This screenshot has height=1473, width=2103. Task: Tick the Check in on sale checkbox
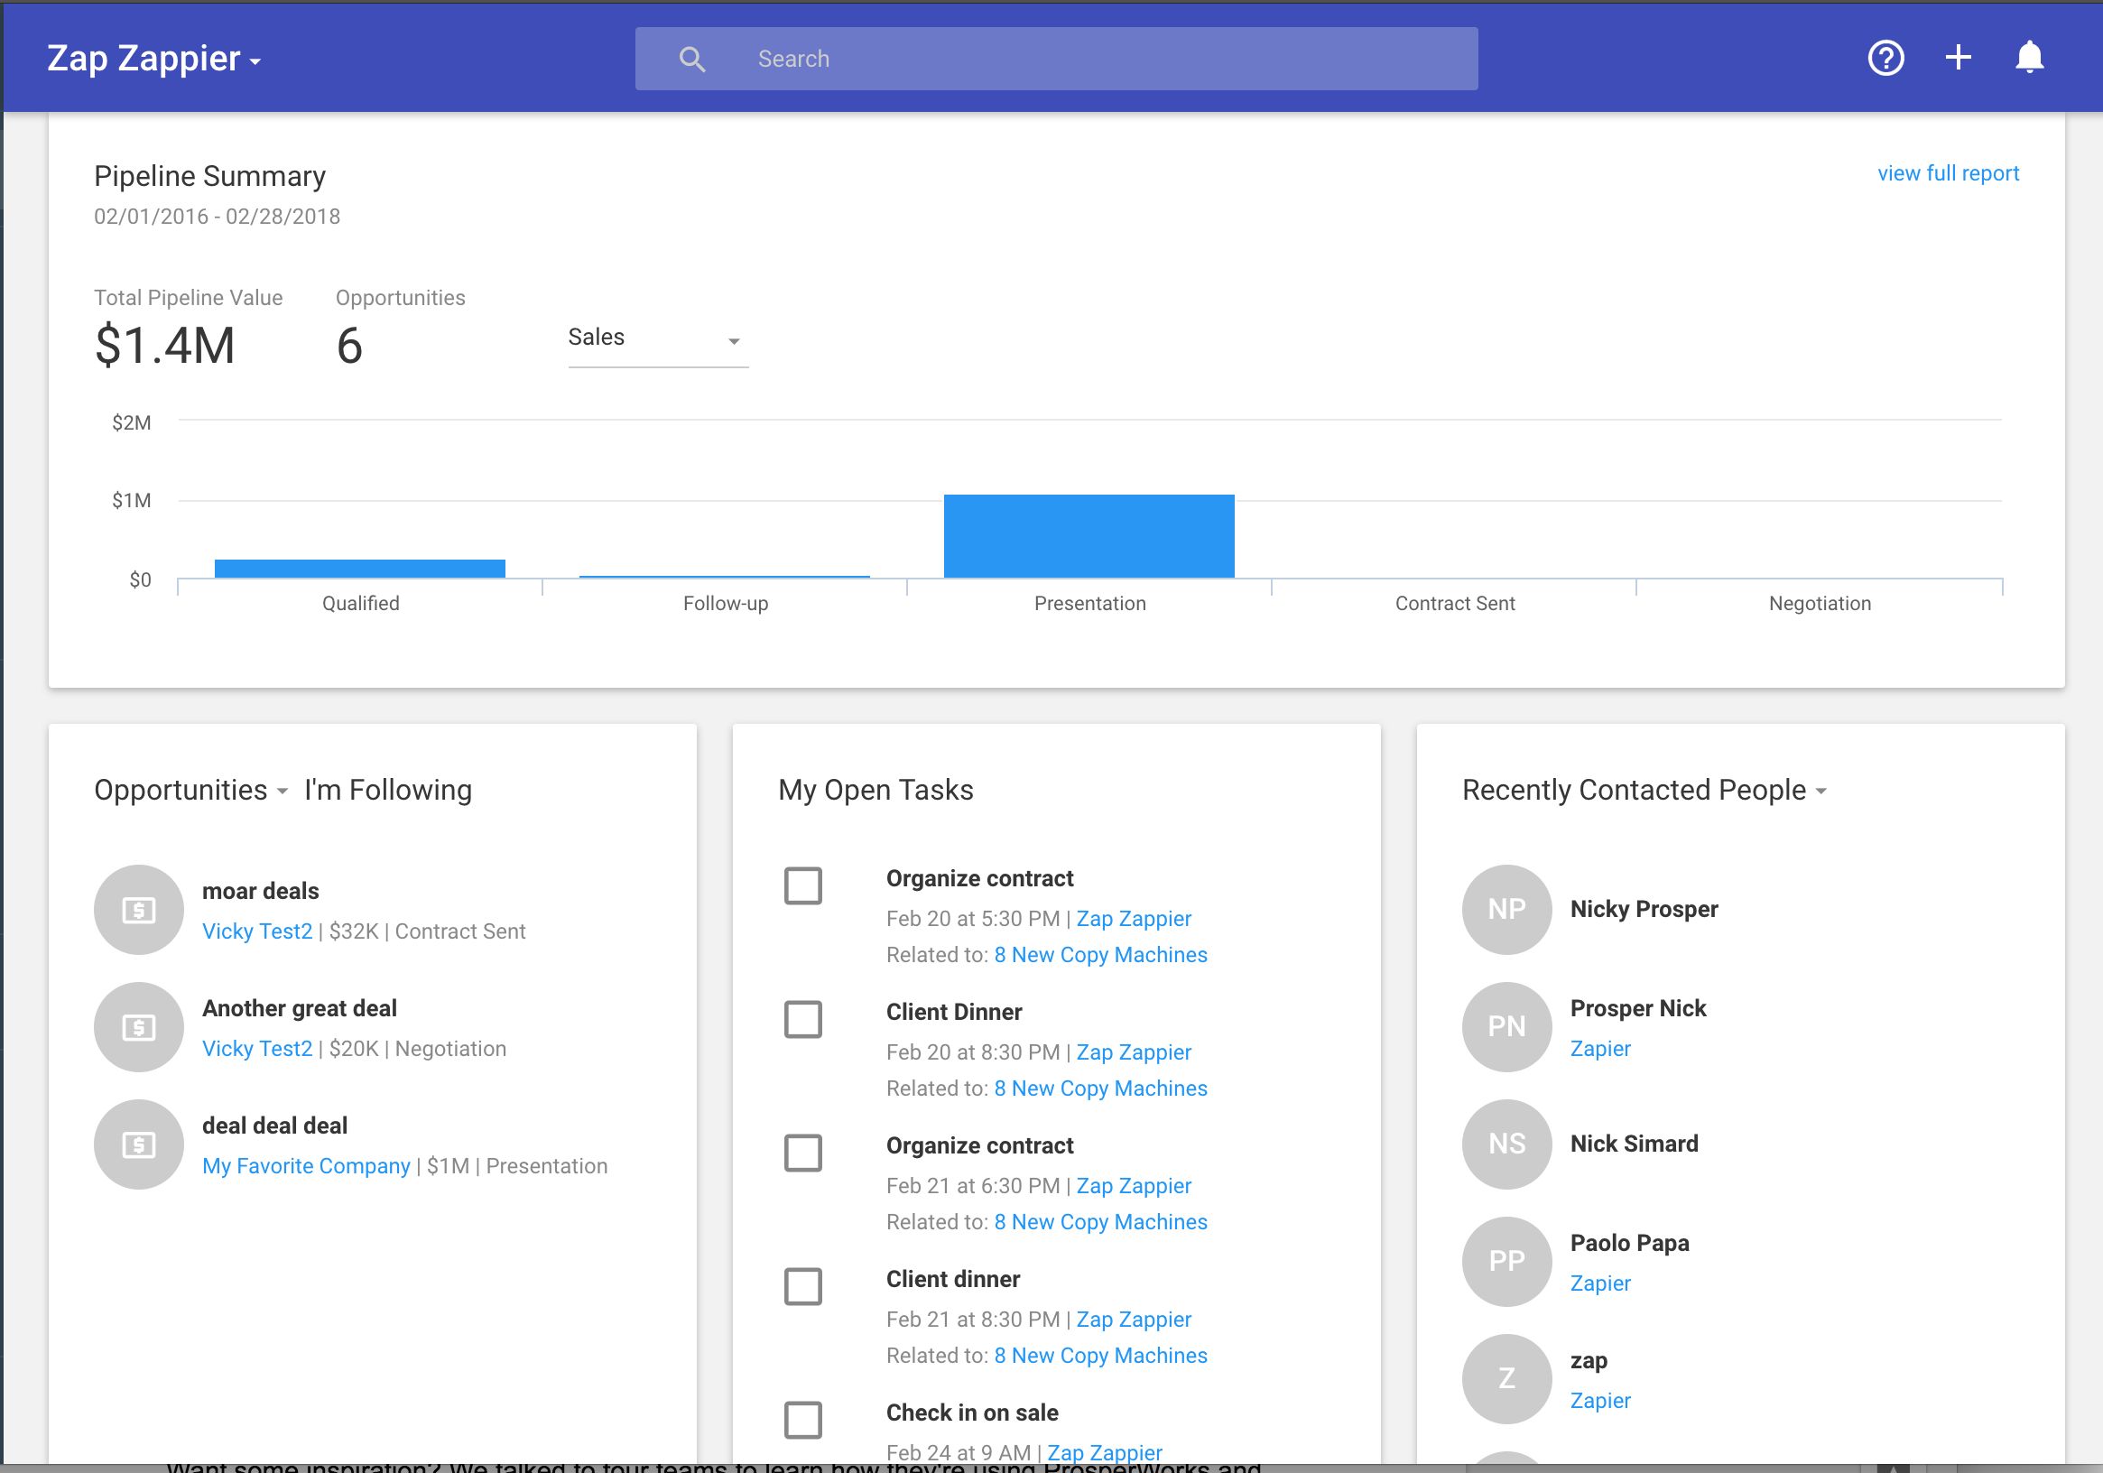[x=802, y=1420]
